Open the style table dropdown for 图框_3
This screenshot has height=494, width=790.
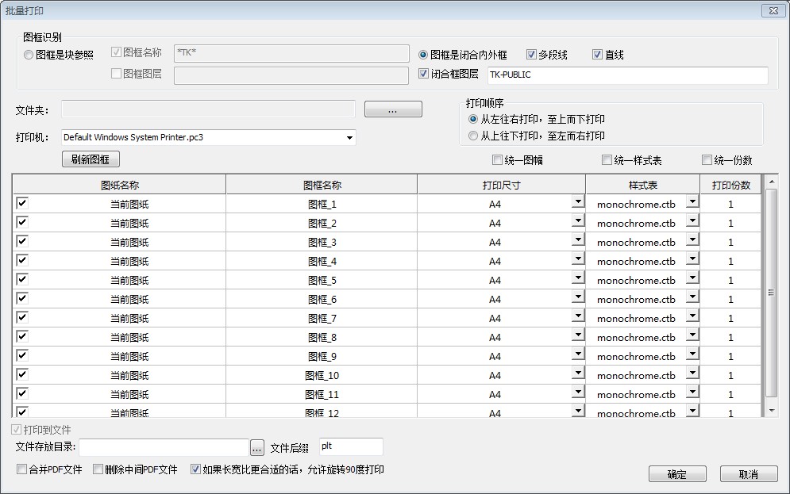(692, 240)
